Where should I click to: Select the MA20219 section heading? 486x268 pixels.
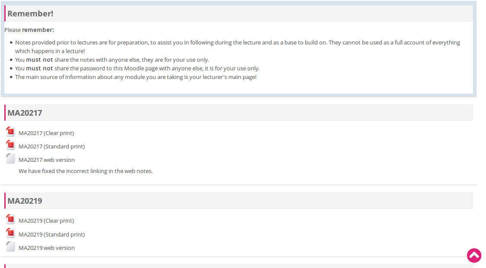click(25, 201)
